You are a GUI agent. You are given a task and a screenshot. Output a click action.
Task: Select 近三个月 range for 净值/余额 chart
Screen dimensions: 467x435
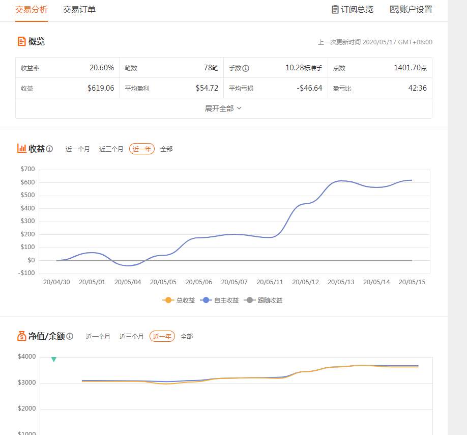click(x=131, y=336)
